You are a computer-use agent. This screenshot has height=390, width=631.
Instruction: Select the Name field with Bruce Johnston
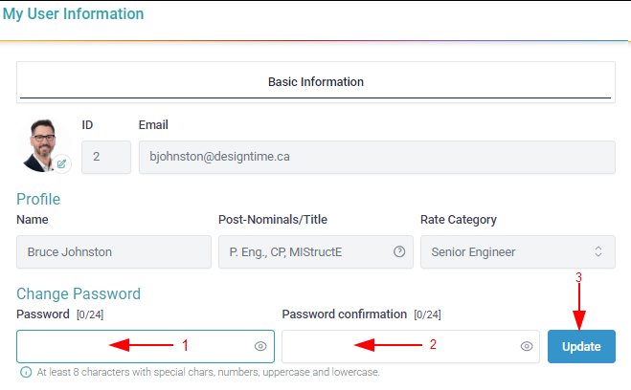[114, 252]
